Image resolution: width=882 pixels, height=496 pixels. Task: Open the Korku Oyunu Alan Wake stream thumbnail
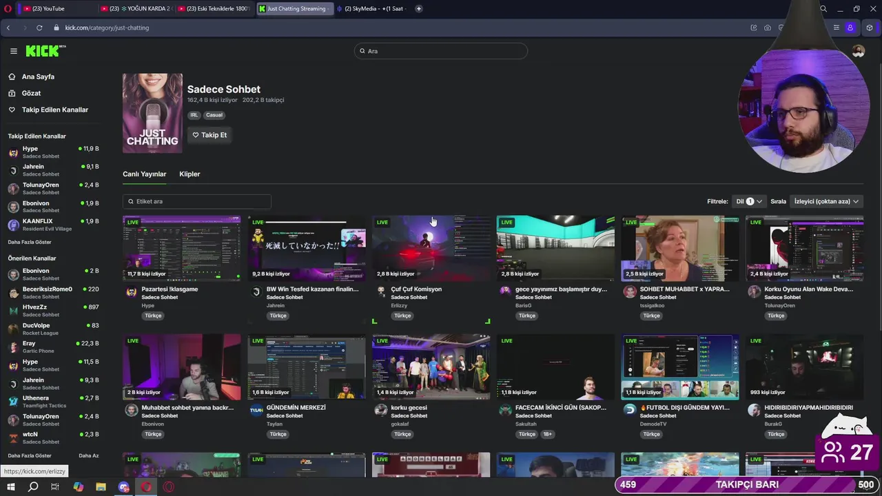[804, 248]
